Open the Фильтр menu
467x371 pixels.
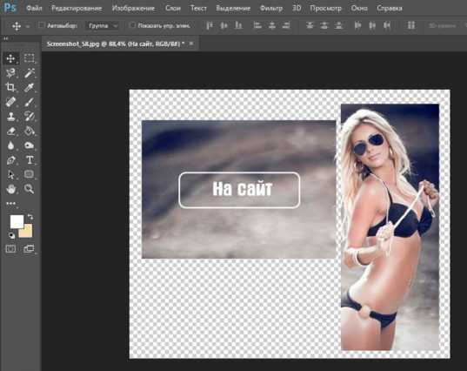click(x=271, y=9)
